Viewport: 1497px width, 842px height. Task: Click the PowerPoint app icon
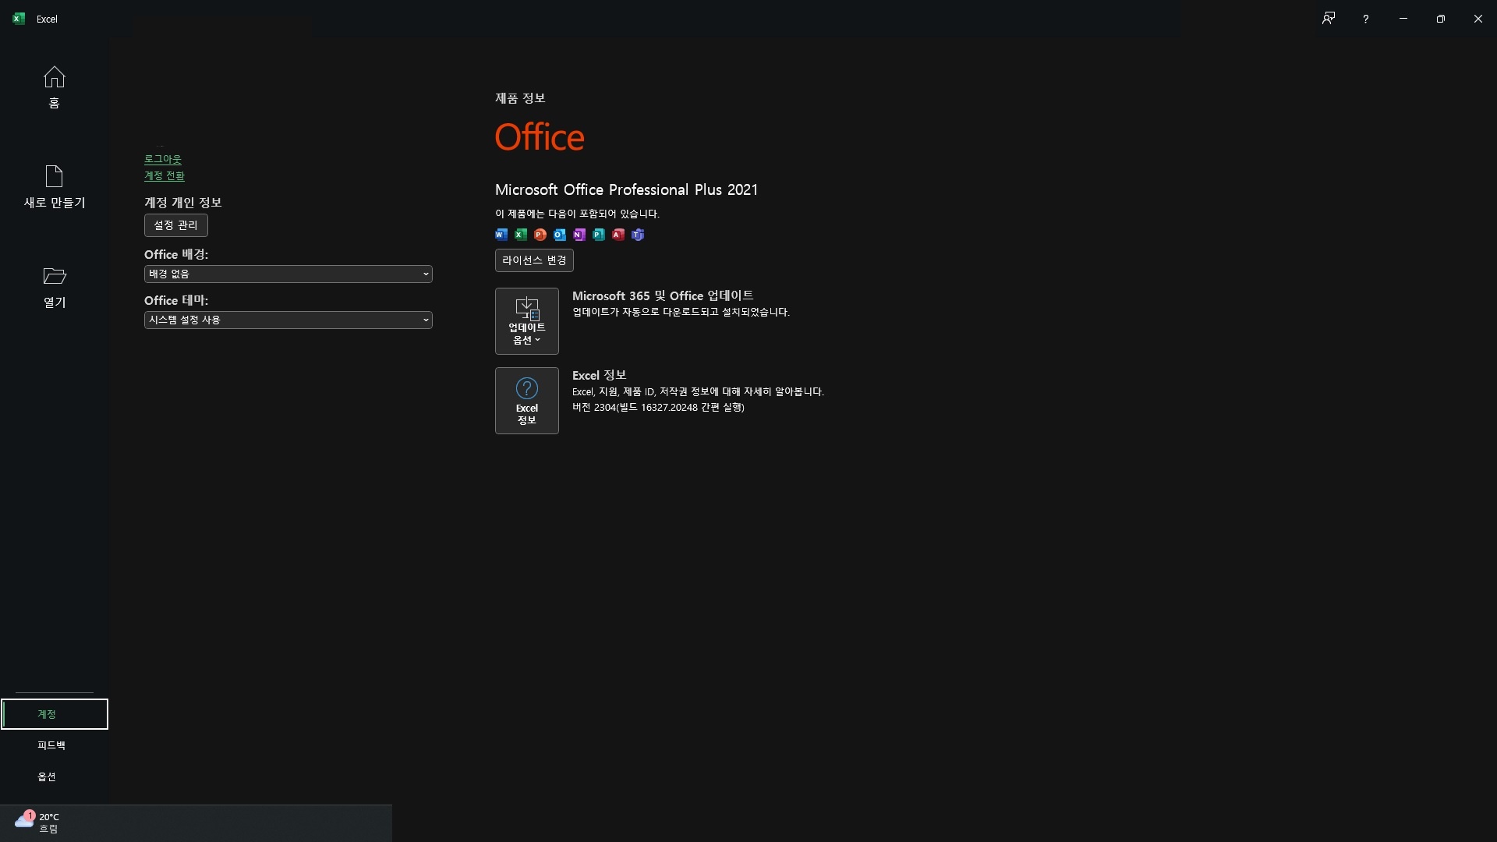pyautogui.click(x=540, y=235)
